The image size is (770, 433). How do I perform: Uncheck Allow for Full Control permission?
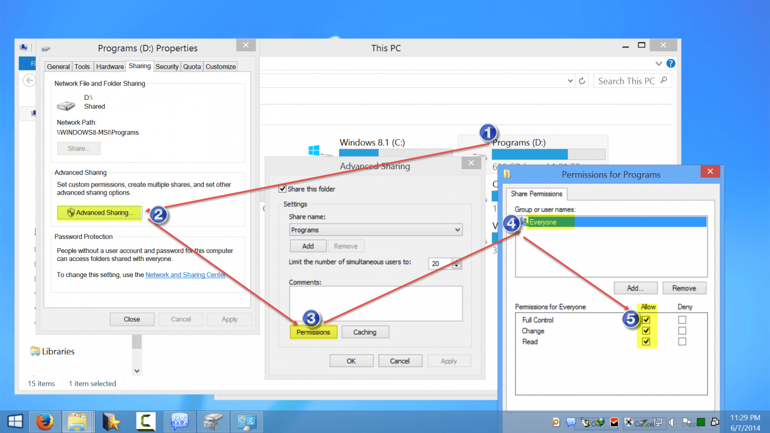(647, 319)
